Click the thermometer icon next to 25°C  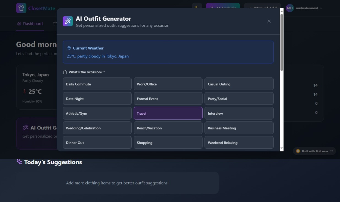tap(25, 92)
